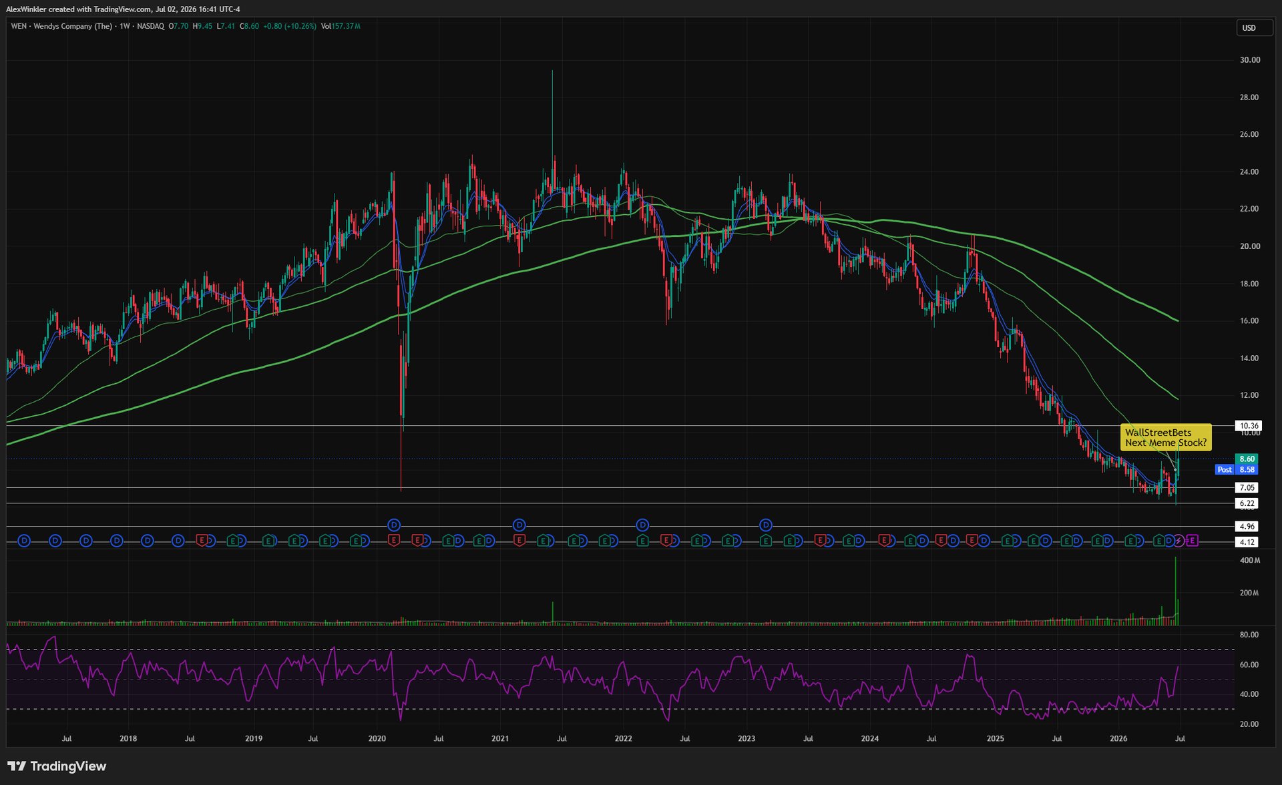Screen dimensions: 1282x785
Task: Click the WEN Wendys Company symbol title
Action: click(x=61, y=26)
